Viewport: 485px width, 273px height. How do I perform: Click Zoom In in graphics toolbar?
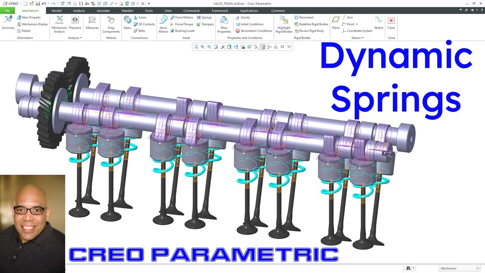202,47
